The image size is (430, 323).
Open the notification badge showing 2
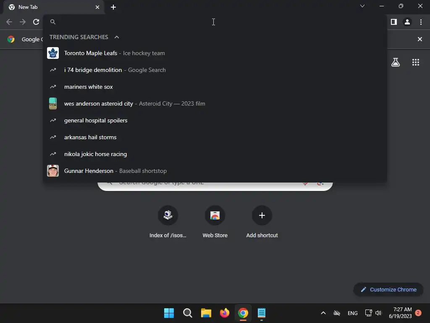pos(418,313)
